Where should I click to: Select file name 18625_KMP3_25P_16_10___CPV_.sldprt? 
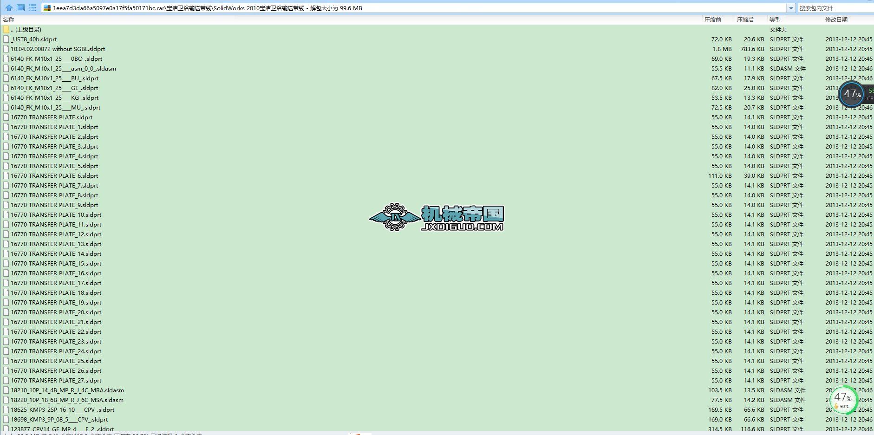[62, 409]
